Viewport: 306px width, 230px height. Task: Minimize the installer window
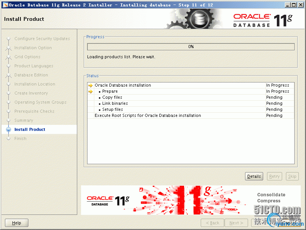click(x=287, y=5)
